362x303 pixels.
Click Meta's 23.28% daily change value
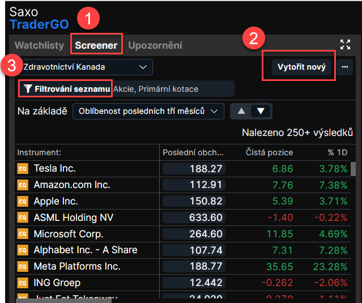pos(330,267)
